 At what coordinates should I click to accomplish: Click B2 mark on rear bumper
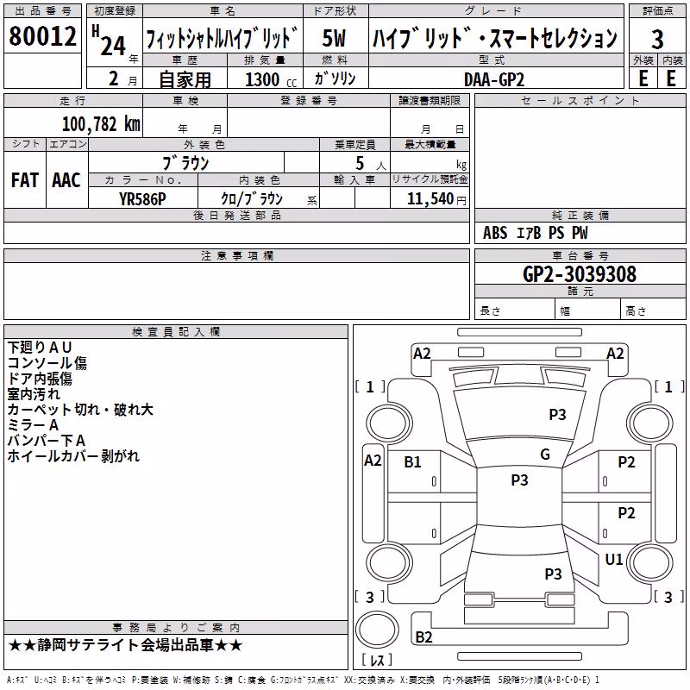(x=423, y=637)
